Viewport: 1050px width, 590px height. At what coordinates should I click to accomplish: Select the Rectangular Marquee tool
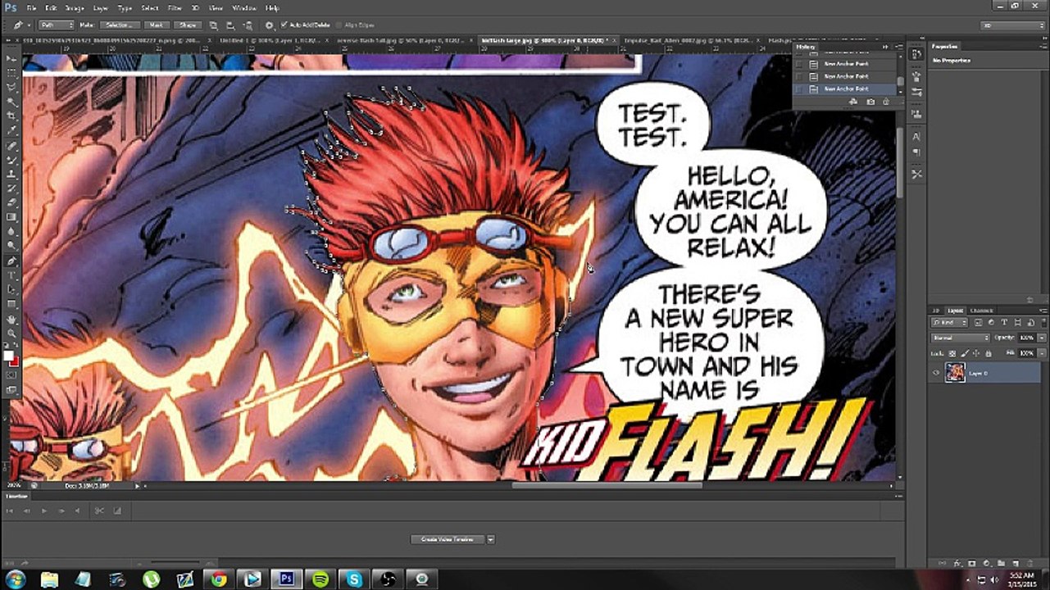click(11, 72)
